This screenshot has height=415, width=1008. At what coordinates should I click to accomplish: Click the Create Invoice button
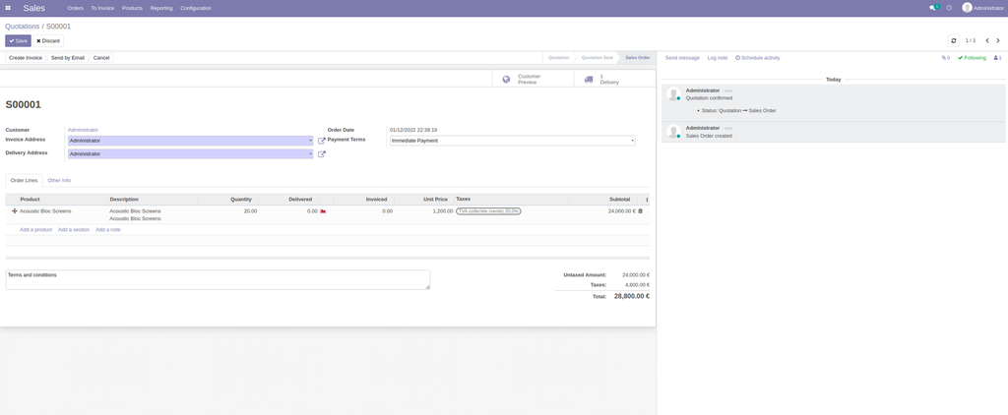click(x=26, y=58)
